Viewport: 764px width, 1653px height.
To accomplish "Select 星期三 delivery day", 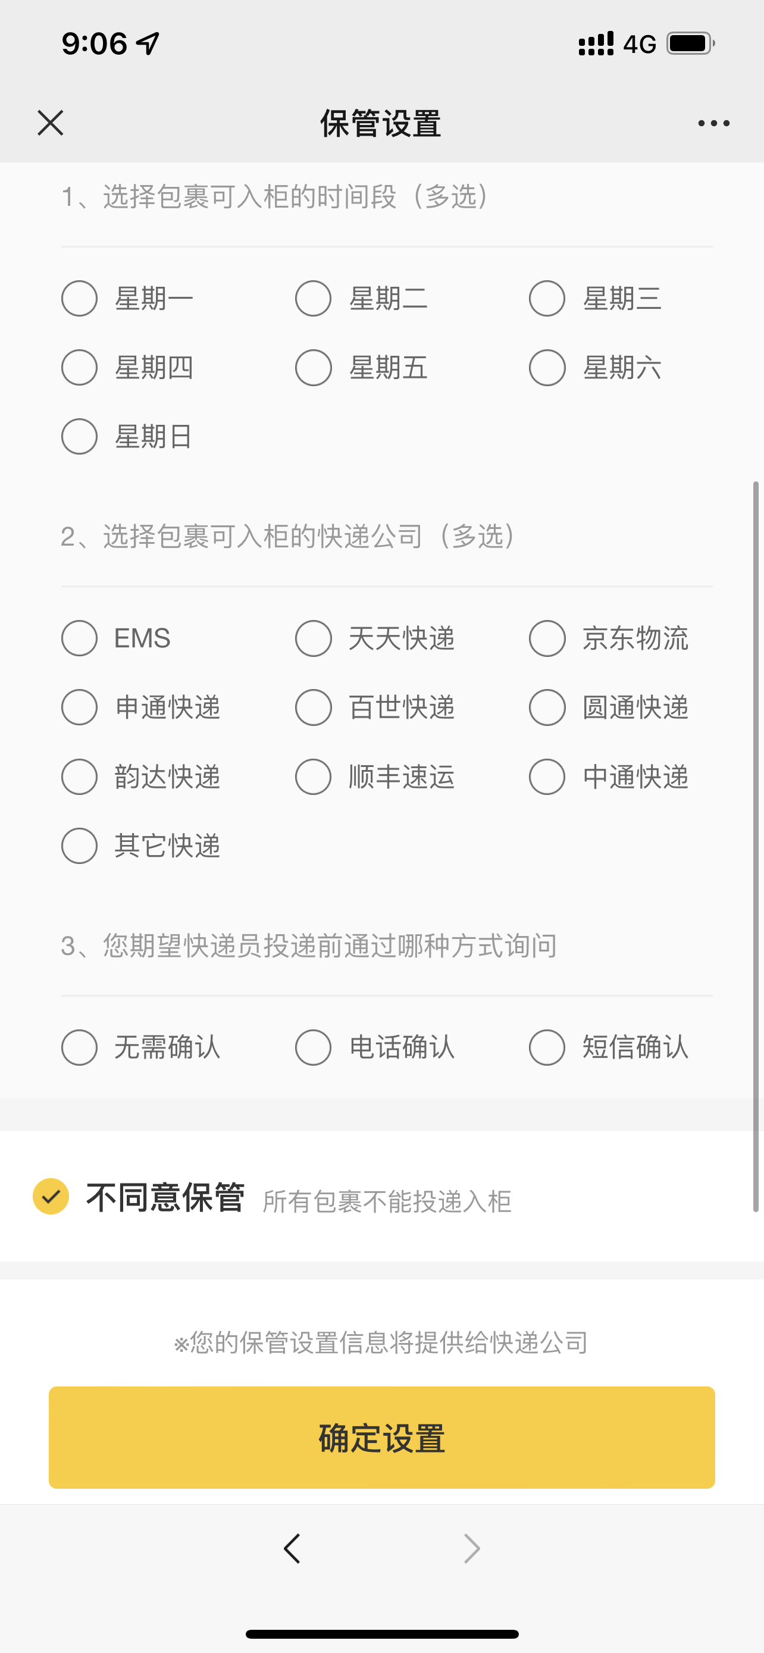I will tap(547, 298).
